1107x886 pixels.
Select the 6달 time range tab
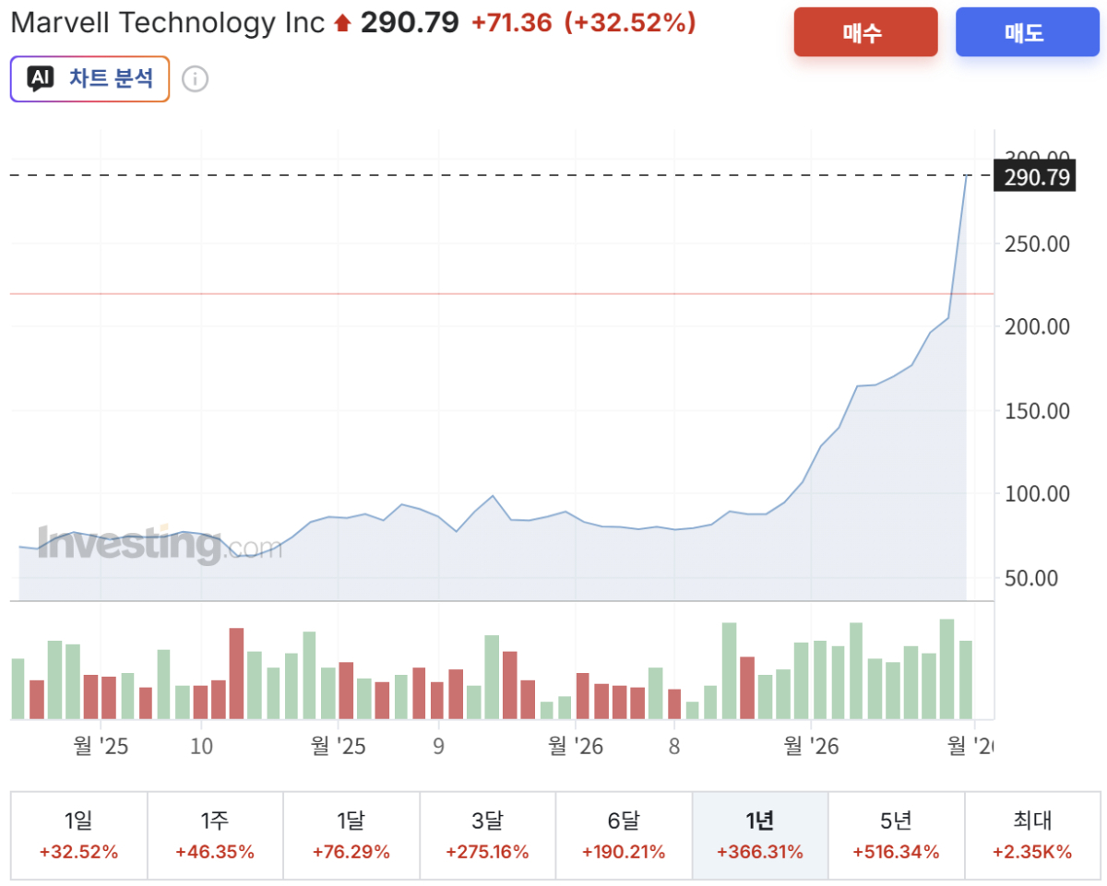[x=625, y=835]
